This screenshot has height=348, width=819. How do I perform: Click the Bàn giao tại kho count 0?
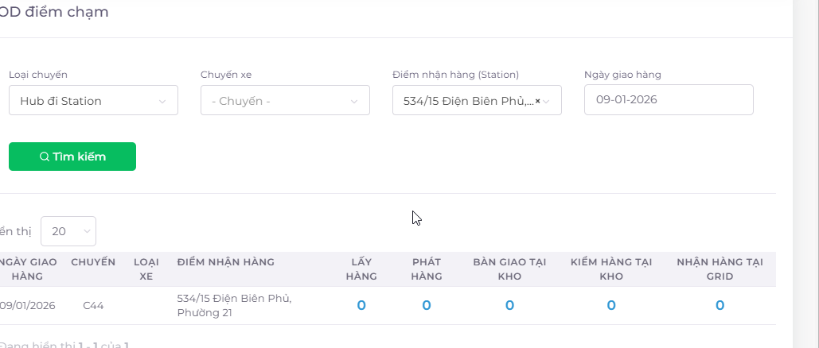509,305
